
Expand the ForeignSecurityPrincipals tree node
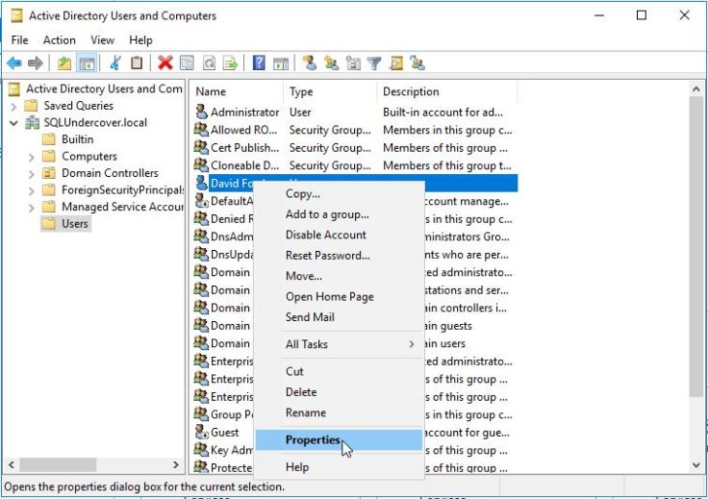click(x=31, y=190)
